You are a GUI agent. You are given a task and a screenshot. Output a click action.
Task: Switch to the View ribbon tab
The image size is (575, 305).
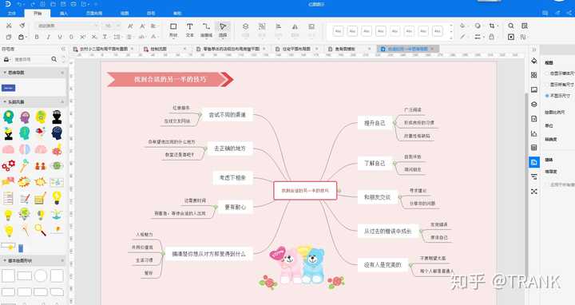[x=125, y=14]
